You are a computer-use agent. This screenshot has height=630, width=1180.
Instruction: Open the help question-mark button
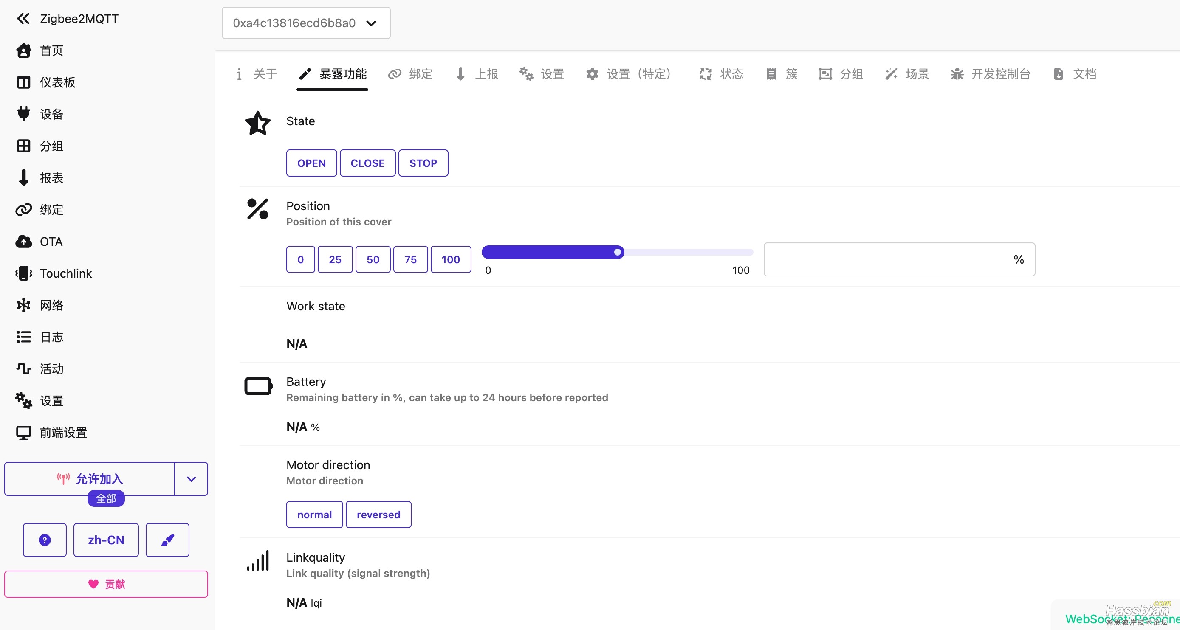pos(45,540)
